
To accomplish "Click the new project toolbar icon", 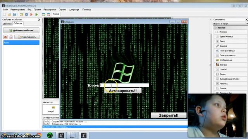I will click(4, 15).
